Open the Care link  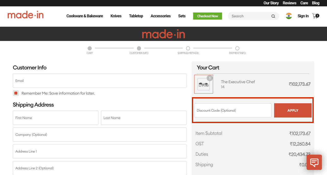(x=304, y=3)
